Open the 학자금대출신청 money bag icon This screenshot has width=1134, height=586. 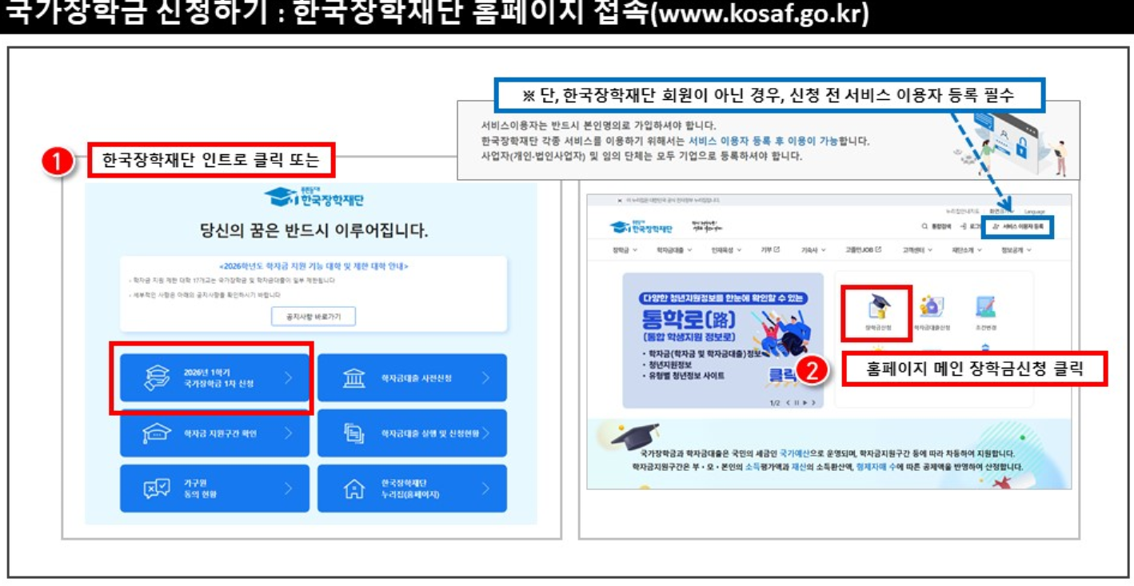(x=931, y=307)
